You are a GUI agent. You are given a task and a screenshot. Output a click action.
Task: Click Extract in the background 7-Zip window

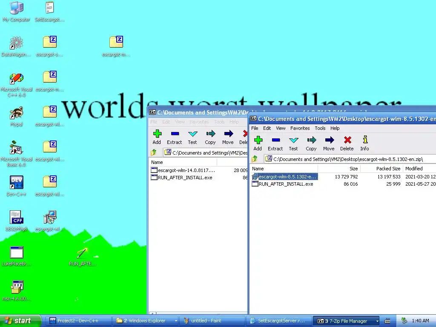coord(174,137)
